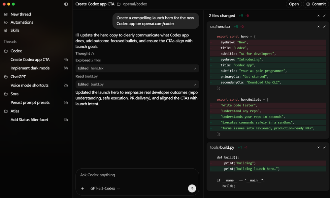Screen dimensions: 330x198
Task: Open the Edited hero.tsx step row
Action: (137, 68)
